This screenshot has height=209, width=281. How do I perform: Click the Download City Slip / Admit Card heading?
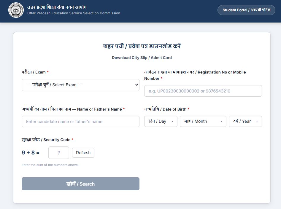tap(142, 58)
